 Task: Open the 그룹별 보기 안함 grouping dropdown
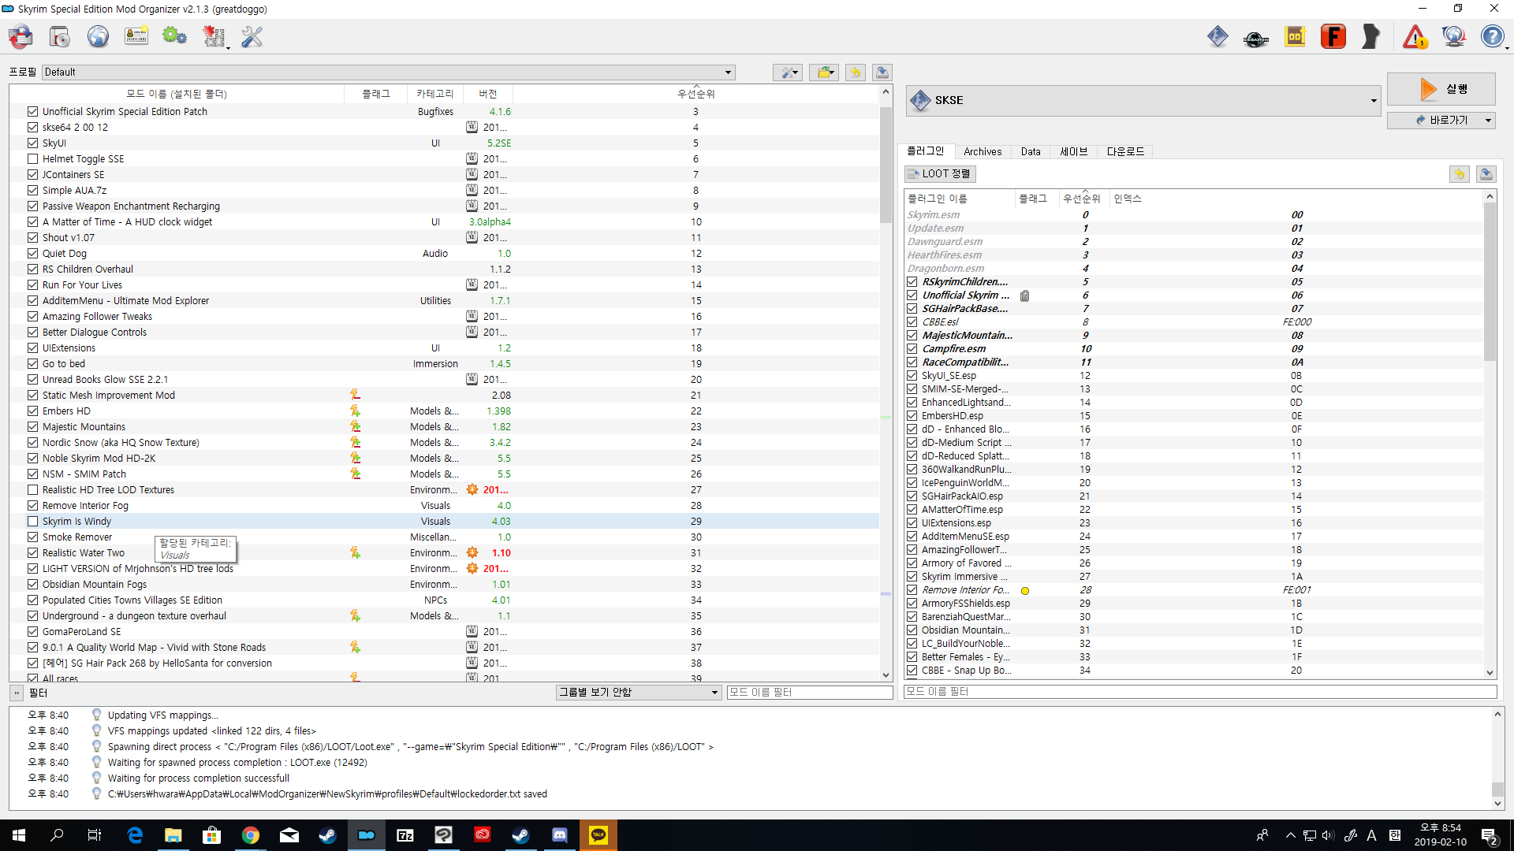click(x=639, y=693)
